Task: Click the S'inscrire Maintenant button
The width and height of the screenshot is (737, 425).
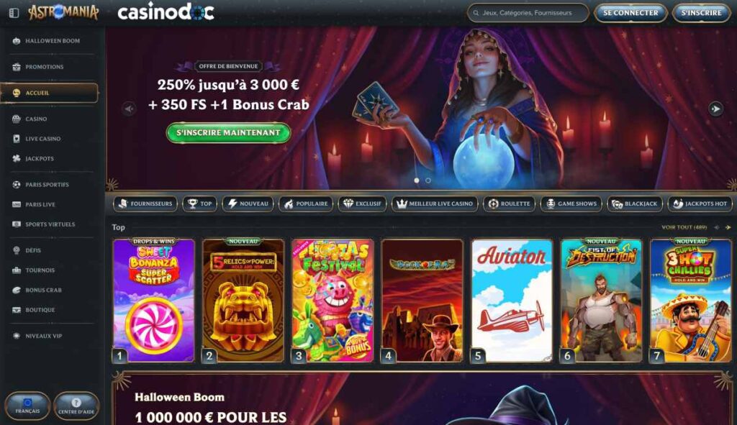Action: pyautogui.click(x=228, y=133)
